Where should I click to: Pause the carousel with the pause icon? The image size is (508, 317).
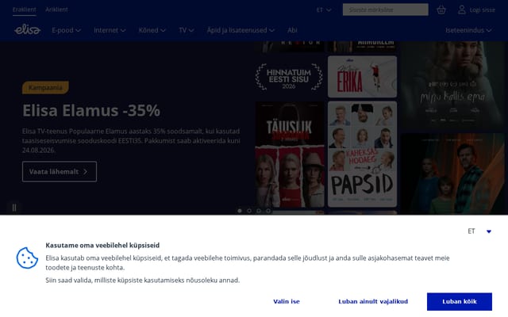click(14, 208)
